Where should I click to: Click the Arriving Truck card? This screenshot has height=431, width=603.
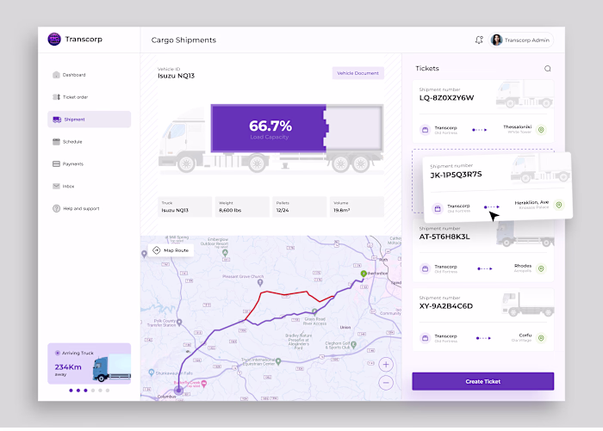(x=90, y=364)
